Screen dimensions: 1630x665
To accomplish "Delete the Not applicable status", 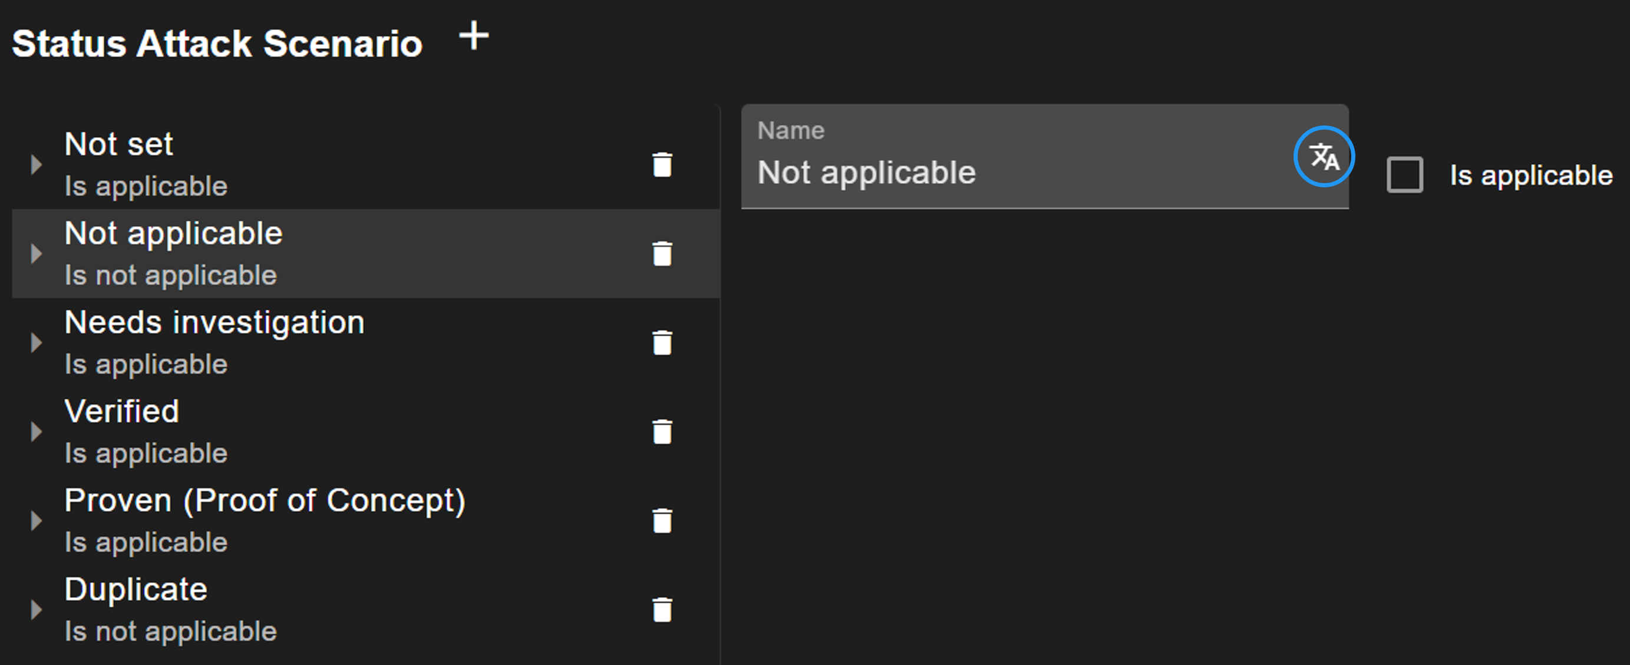I will coord(662,254).
